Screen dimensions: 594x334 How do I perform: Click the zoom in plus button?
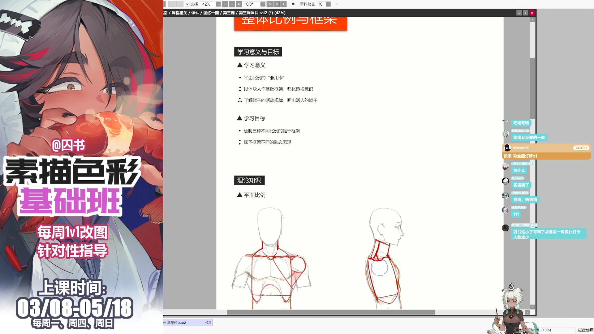coord(232,4)
